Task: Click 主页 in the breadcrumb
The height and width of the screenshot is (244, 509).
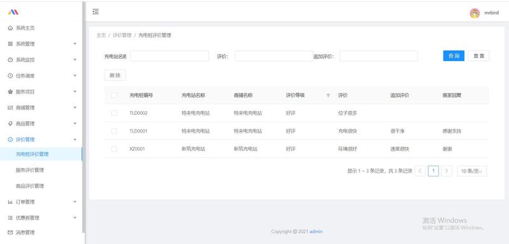Action: point(101,36)
